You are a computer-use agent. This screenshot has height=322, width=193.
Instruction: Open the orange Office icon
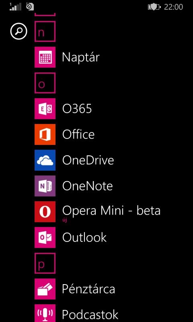coord(45,134)
